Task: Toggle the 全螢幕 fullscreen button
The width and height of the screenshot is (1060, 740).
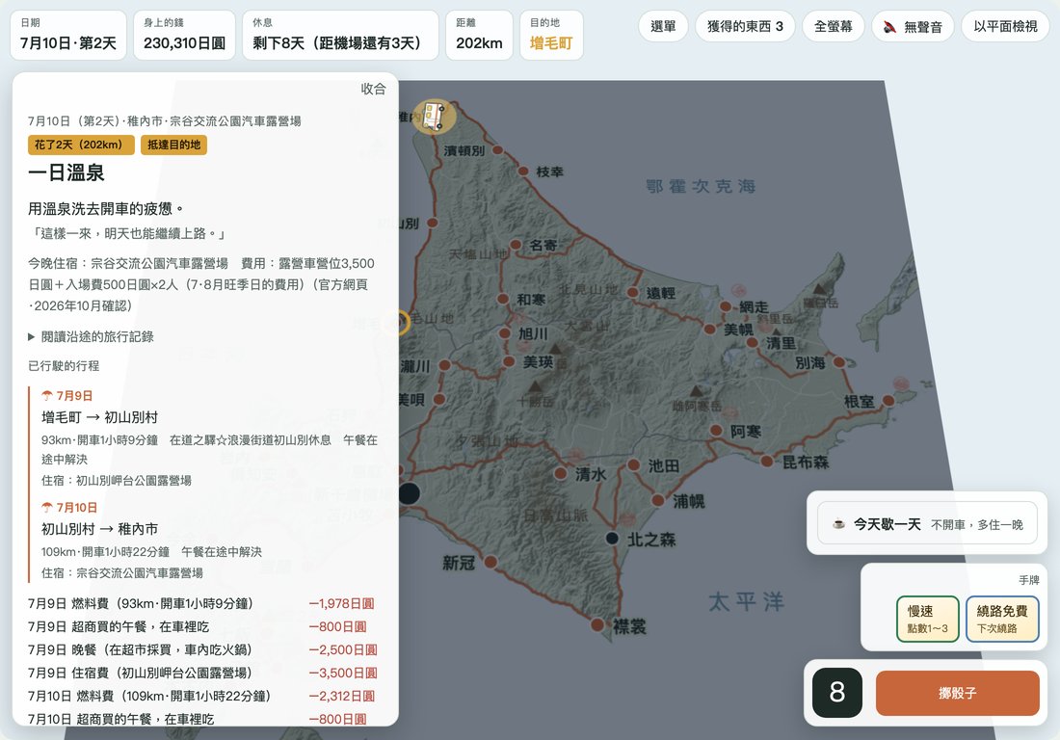Action: pyautogui.click(x=833, y=27)
